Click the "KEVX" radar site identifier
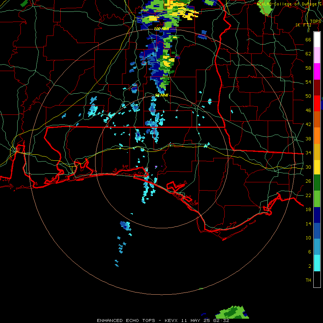The width and height of the screenshot is (323, 323). pyautogui.click(x=171, y=320)
